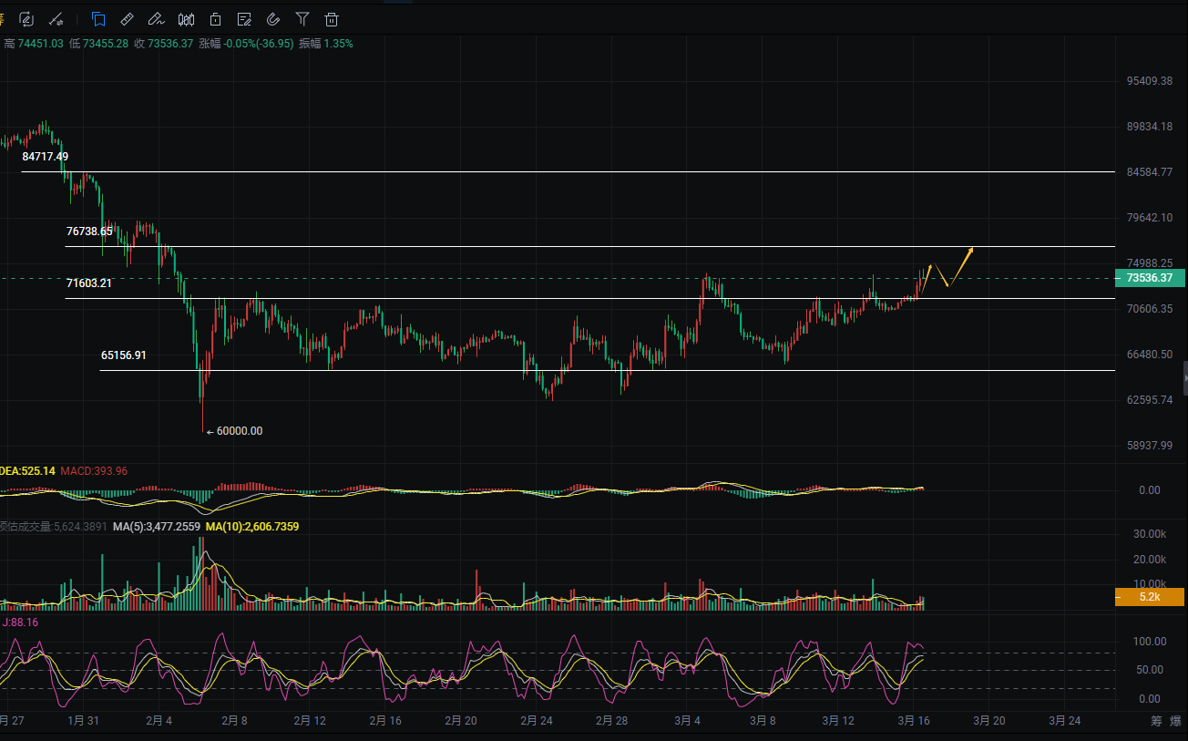This screenshot has width=1188, height=741.
Task: Toggle the 筹 chip distribution button
Action: (x=1155, y=721)
